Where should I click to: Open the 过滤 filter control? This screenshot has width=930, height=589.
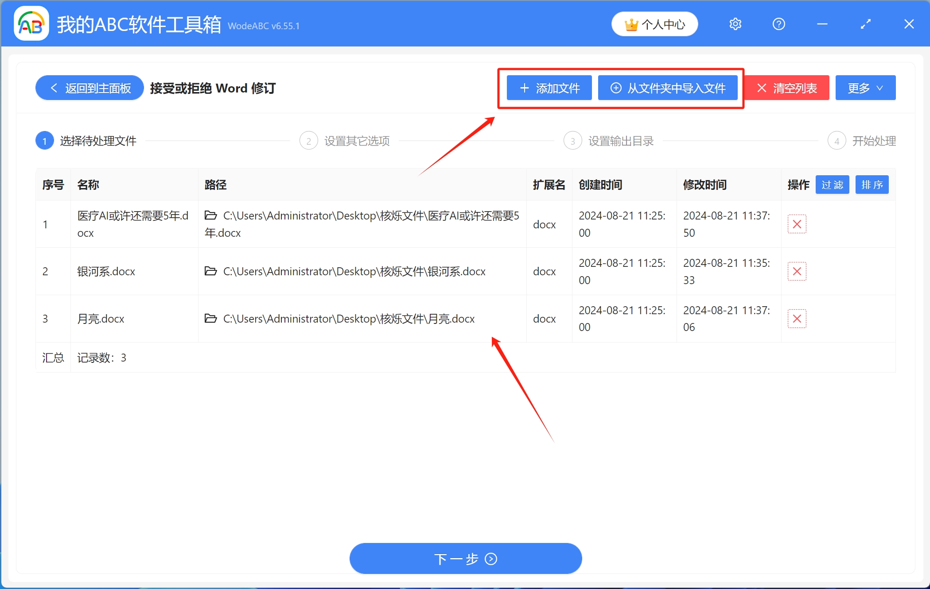click(x=832, y=185)
